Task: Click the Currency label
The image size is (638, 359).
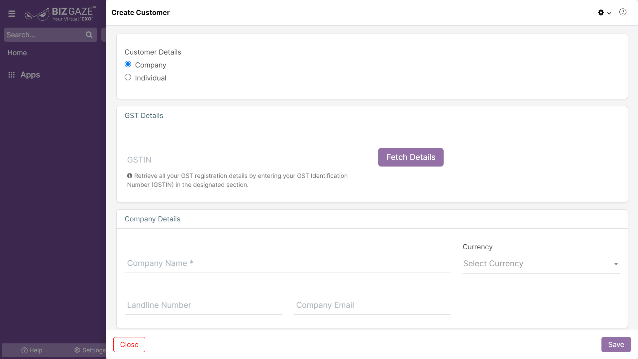Action: pyautogui.click(x=478, y=247)
